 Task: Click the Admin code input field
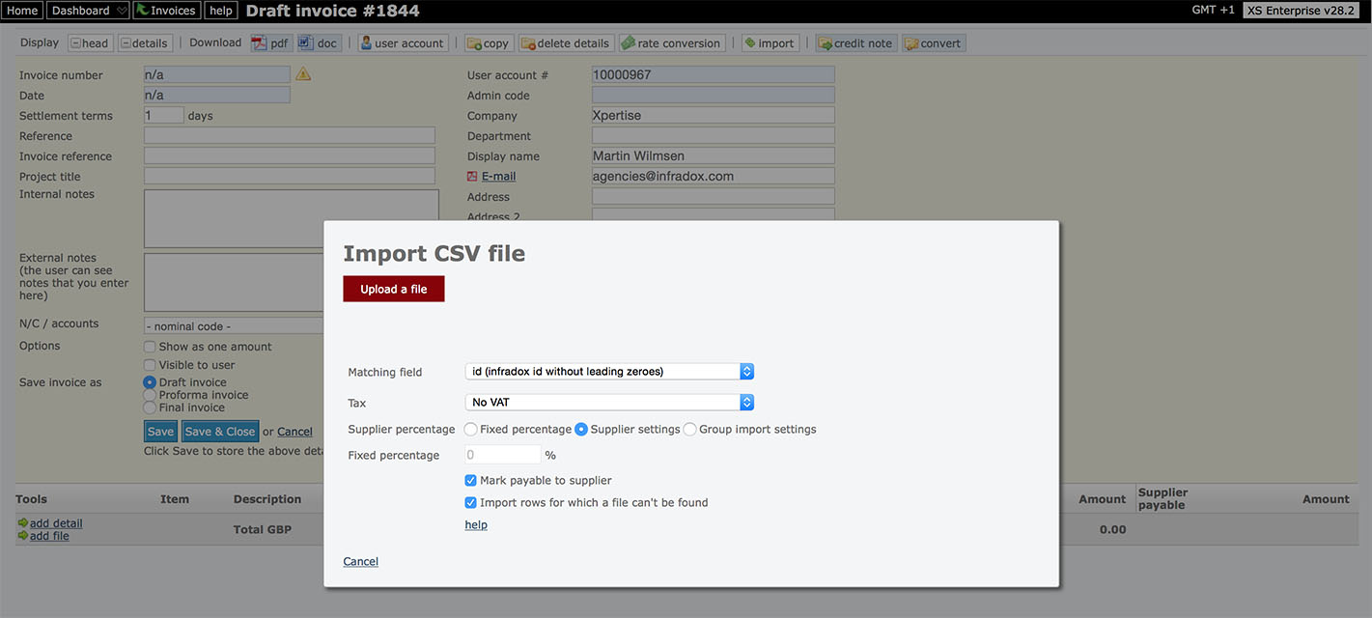714,95
